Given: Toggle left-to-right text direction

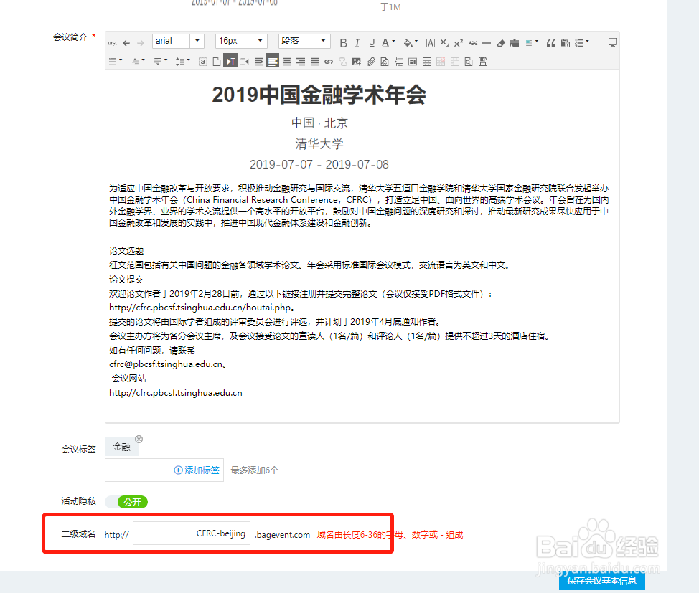Looking at the screenshot, I should click(x=230, y=62).
